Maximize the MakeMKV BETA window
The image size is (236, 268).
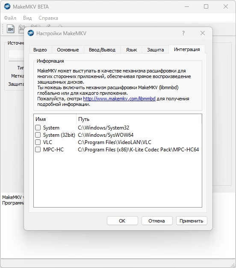click(x=206, y=7)
